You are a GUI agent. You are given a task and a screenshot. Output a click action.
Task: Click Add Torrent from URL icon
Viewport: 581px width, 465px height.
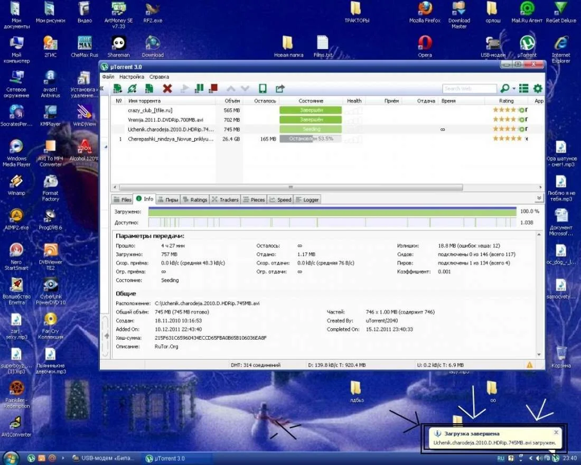[133, 89]
